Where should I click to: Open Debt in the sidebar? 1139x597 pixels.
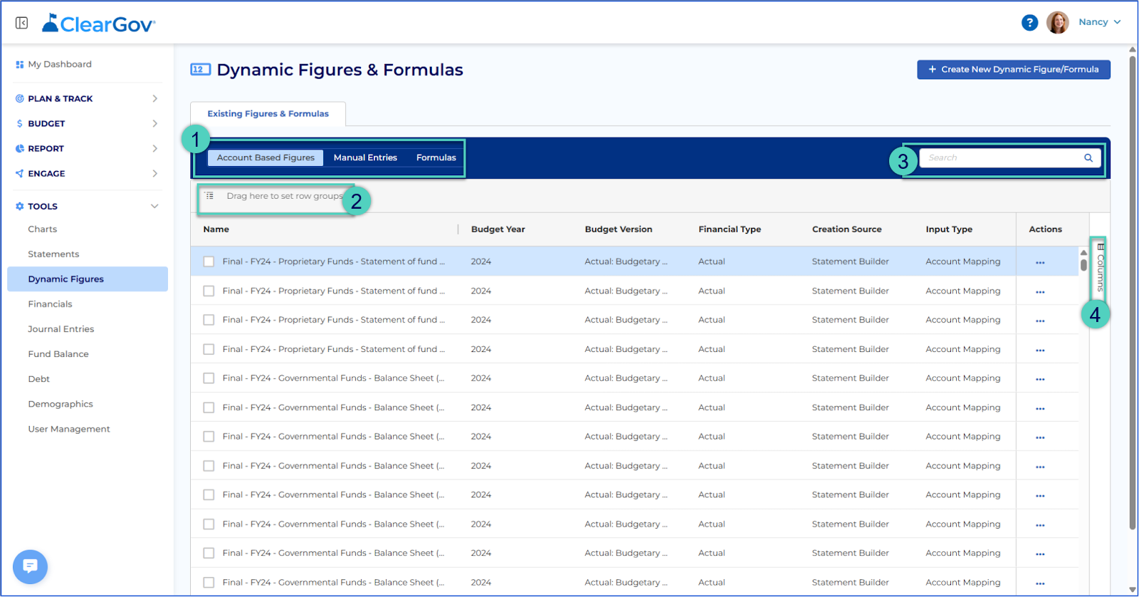39,379
